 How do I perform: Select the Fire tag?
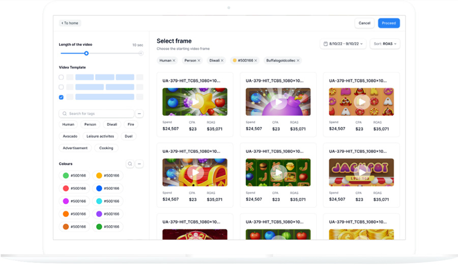pos(131,124)
